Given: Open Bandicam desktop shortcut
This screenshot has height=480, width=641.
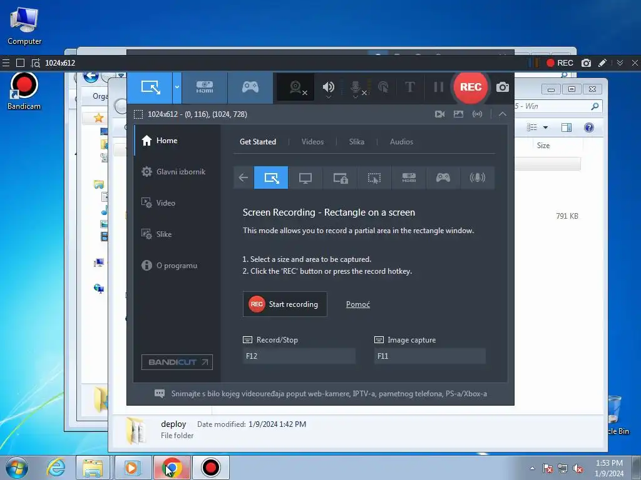Looking at the screenshot, I should coord(24,91).
